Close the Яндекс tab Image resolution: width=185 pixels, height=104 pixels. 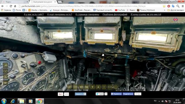coord(27,2)
